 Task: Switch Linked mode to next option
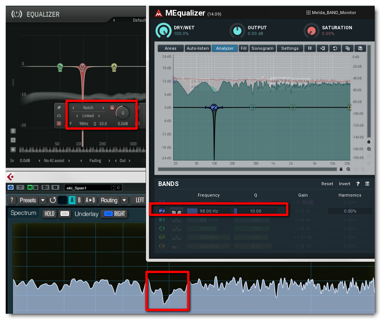(x=99, y=116)
